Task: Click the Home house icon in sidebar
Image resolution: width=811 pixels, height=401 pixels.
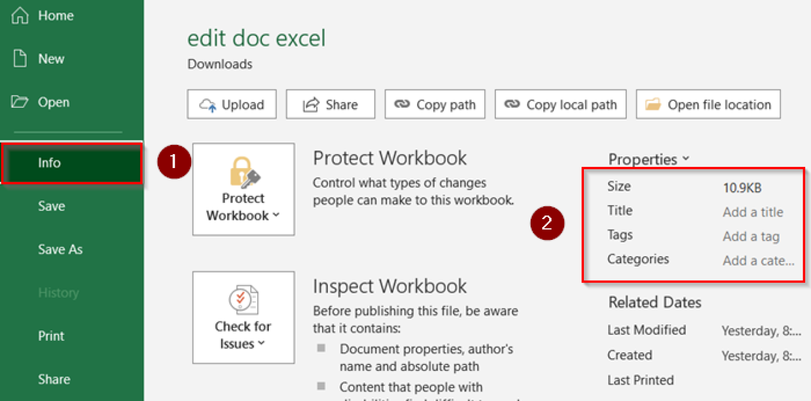Action: (20, 16)
